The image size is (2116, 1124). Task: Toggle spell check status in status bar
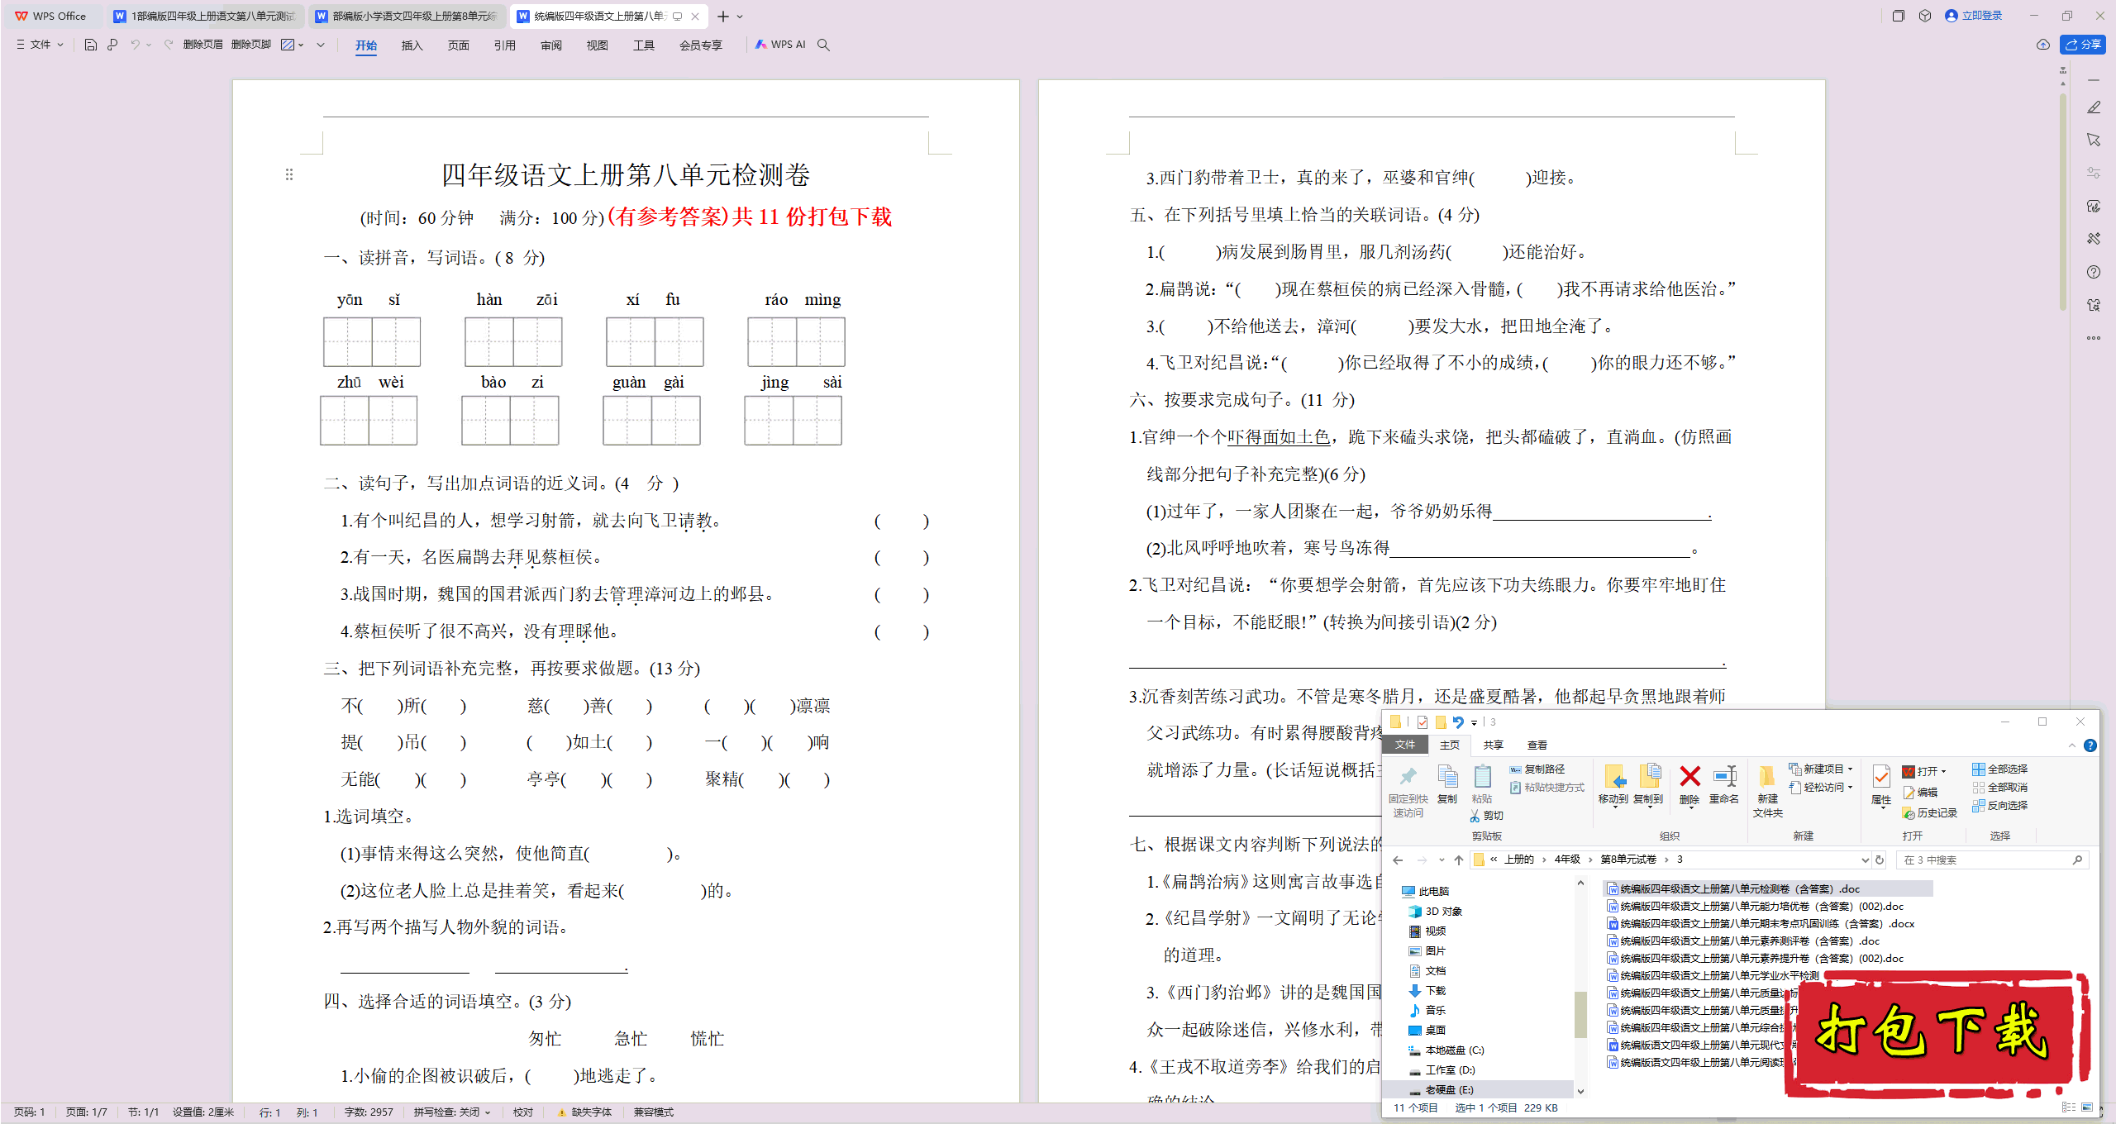[452, 1112]
